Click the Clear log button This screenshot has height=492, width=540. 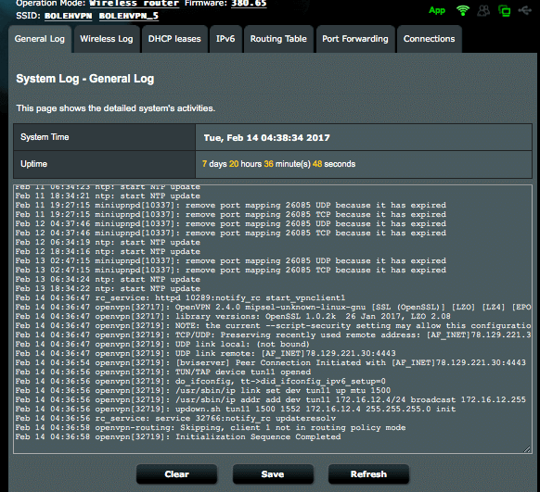pos(176,474)
